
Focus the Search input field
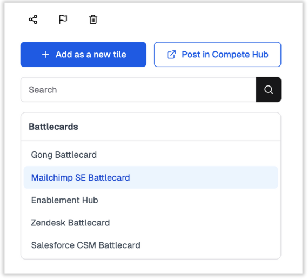tap(138, 90)
